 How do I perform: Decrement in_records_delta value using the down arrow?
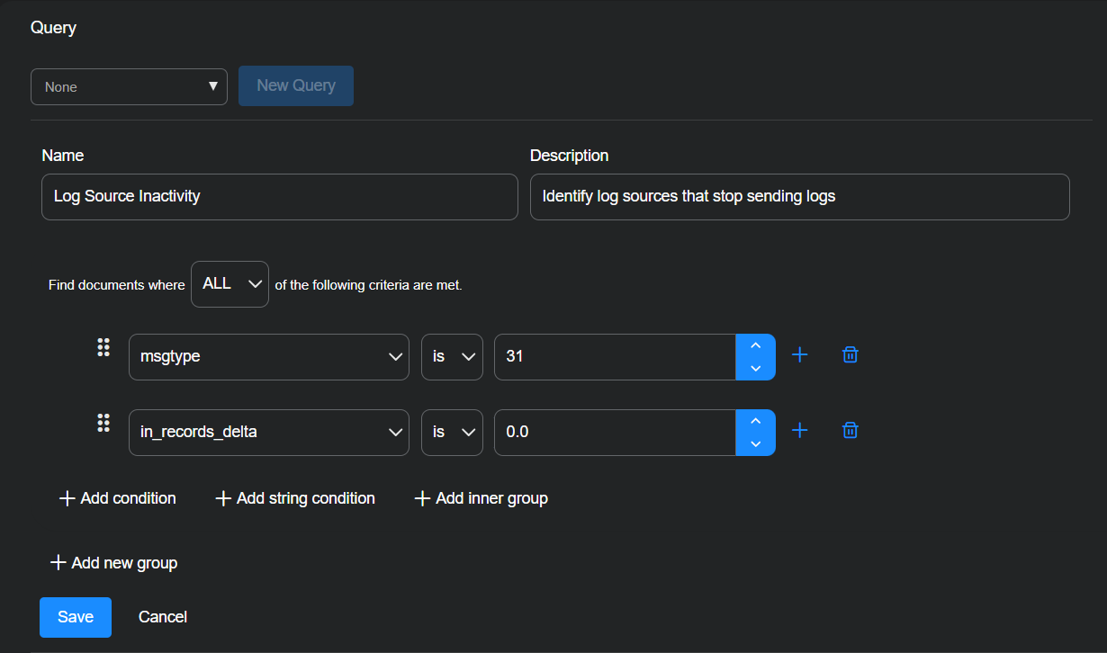[x=755, y=443]
